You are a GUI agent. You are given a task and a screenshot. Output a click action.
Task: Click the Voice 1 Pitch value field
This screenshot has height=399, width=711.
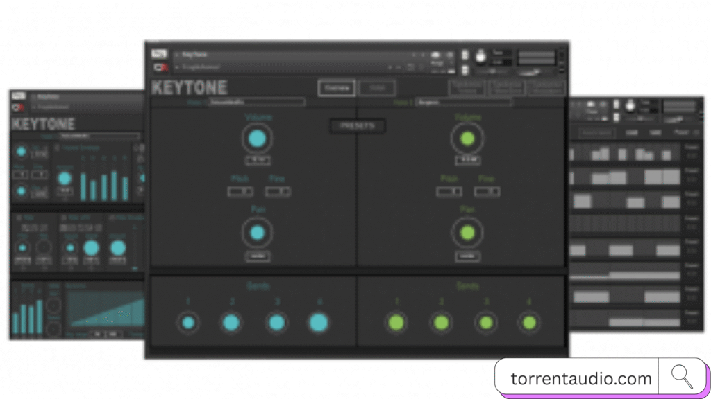tap(240, 191)
